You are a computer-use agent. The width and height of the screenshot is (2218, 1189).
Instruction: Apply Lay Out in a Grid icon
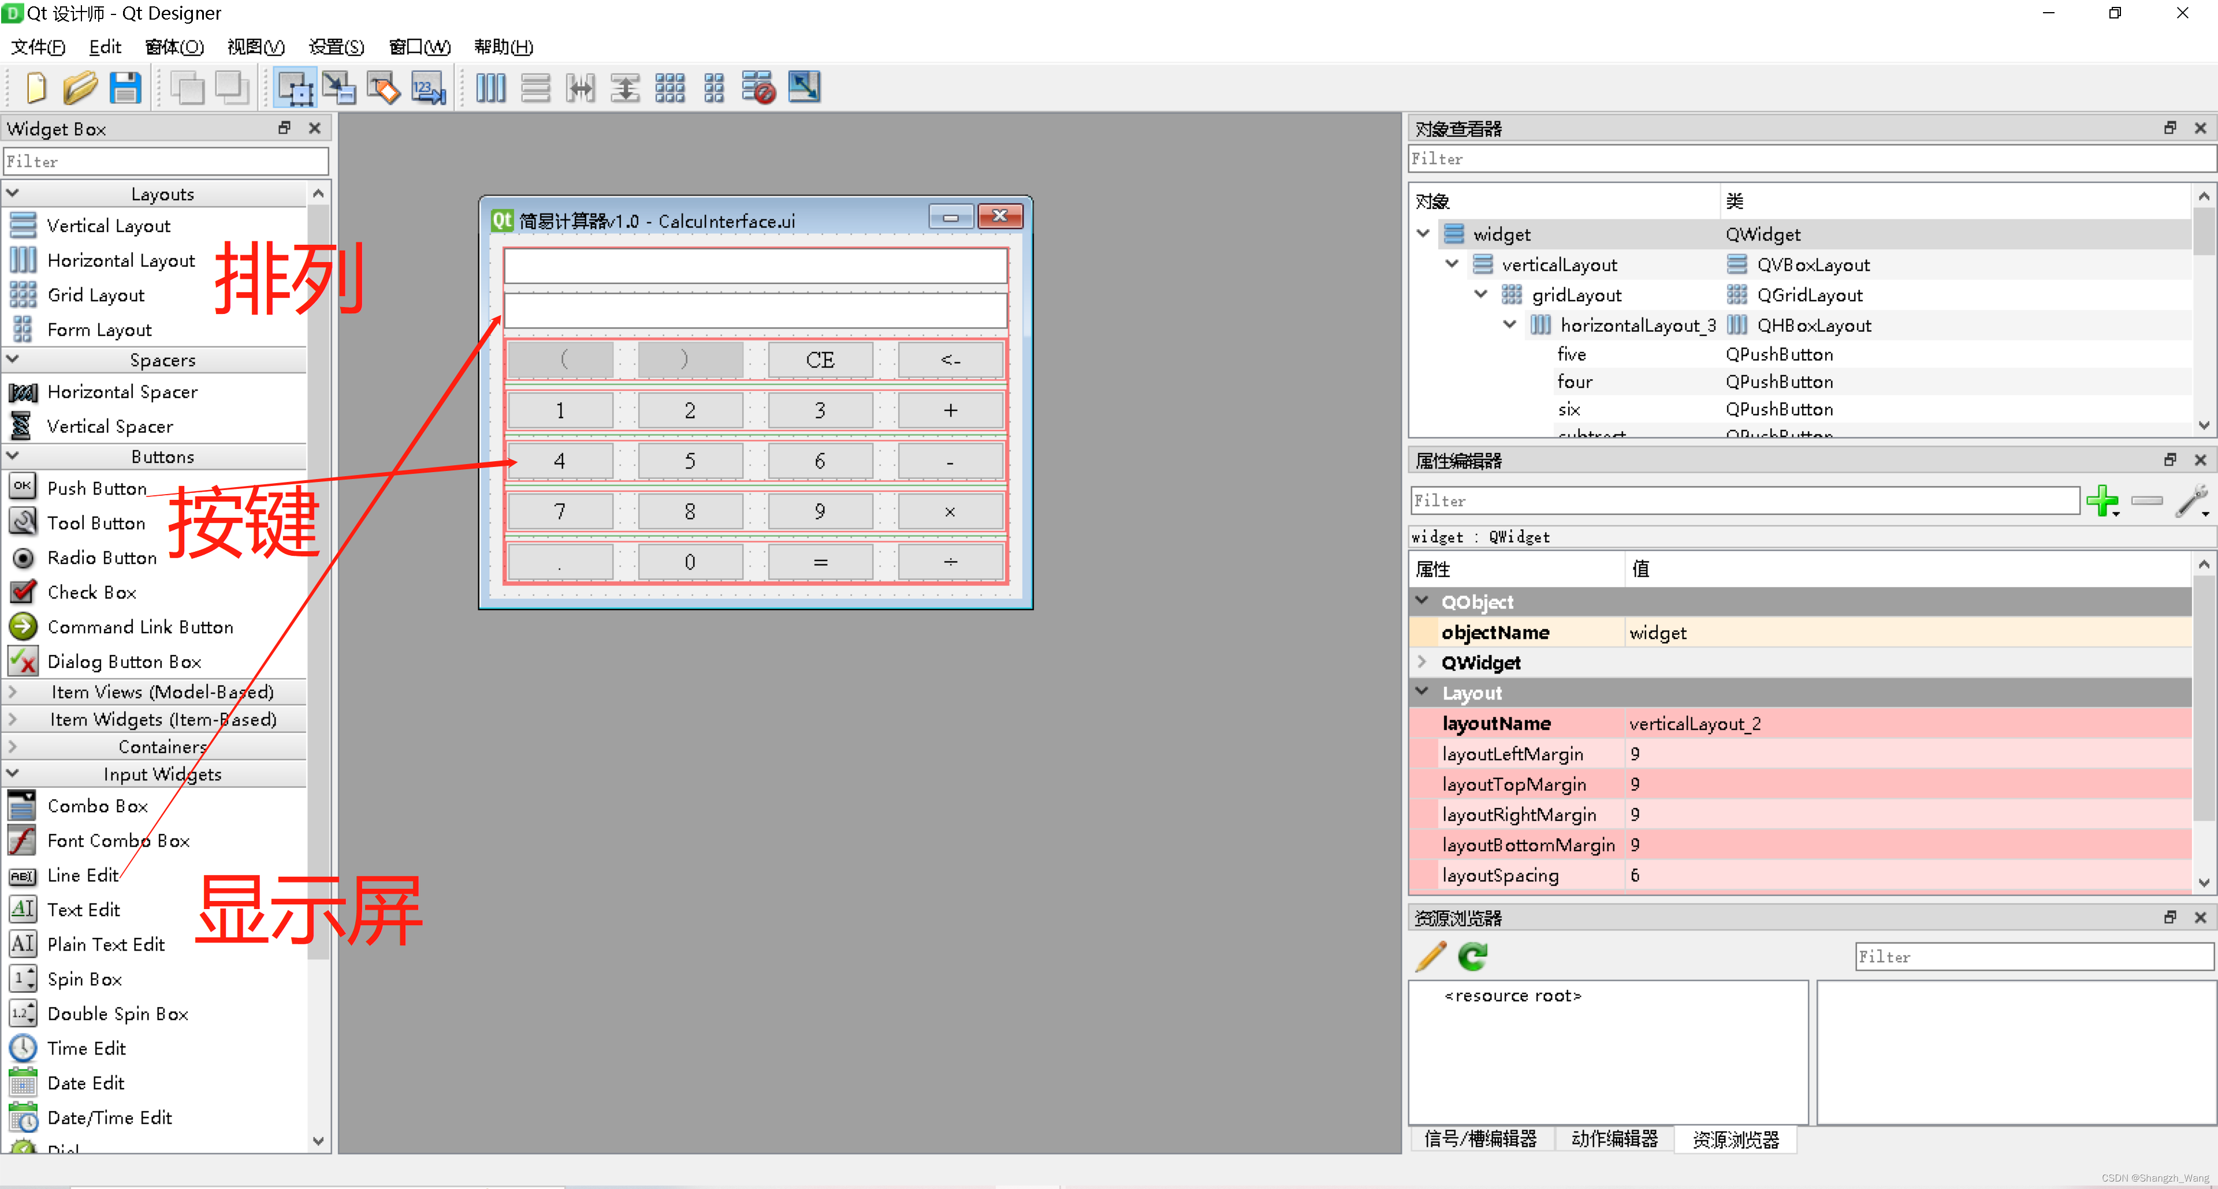click(x=670, y=88)
